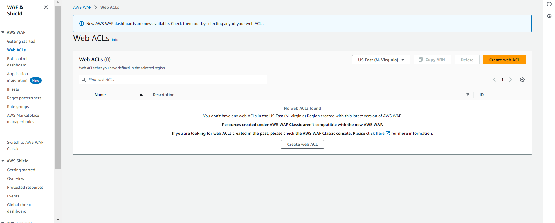Open AWS Marketplace managed rules
Screen dimensions: 555x223
pos(23,118)
